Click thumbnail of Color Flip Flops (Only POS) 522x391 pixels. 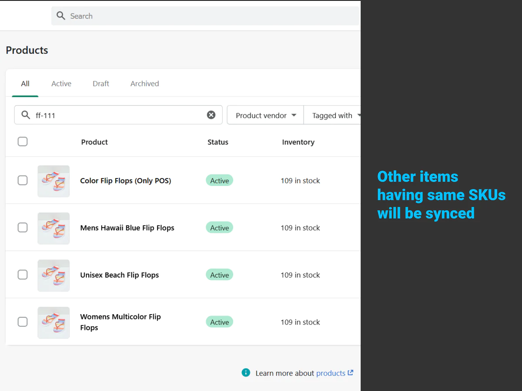pos(54,181)
